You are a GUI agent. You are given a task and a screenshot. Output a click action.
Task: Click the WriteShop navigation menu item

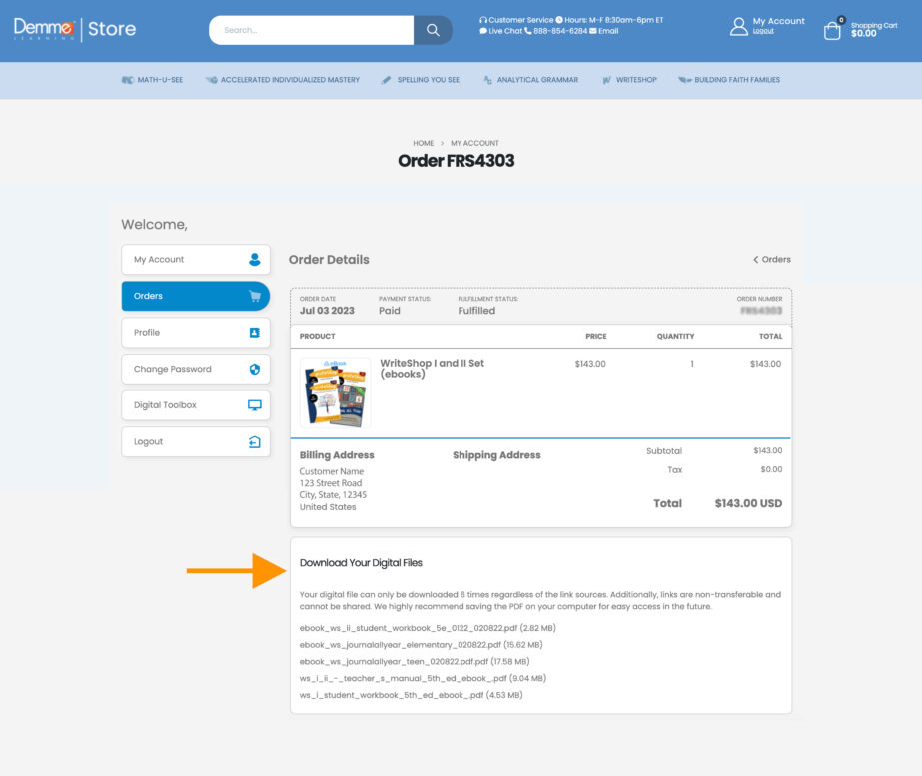pos(629,80)
